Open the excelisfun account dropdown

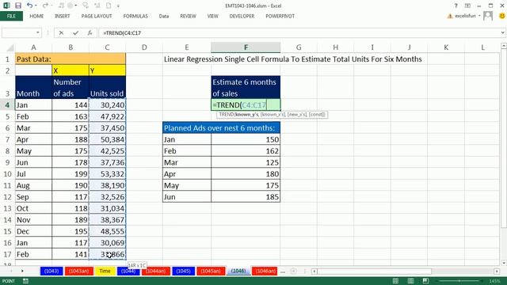click(x=479, y=16)
